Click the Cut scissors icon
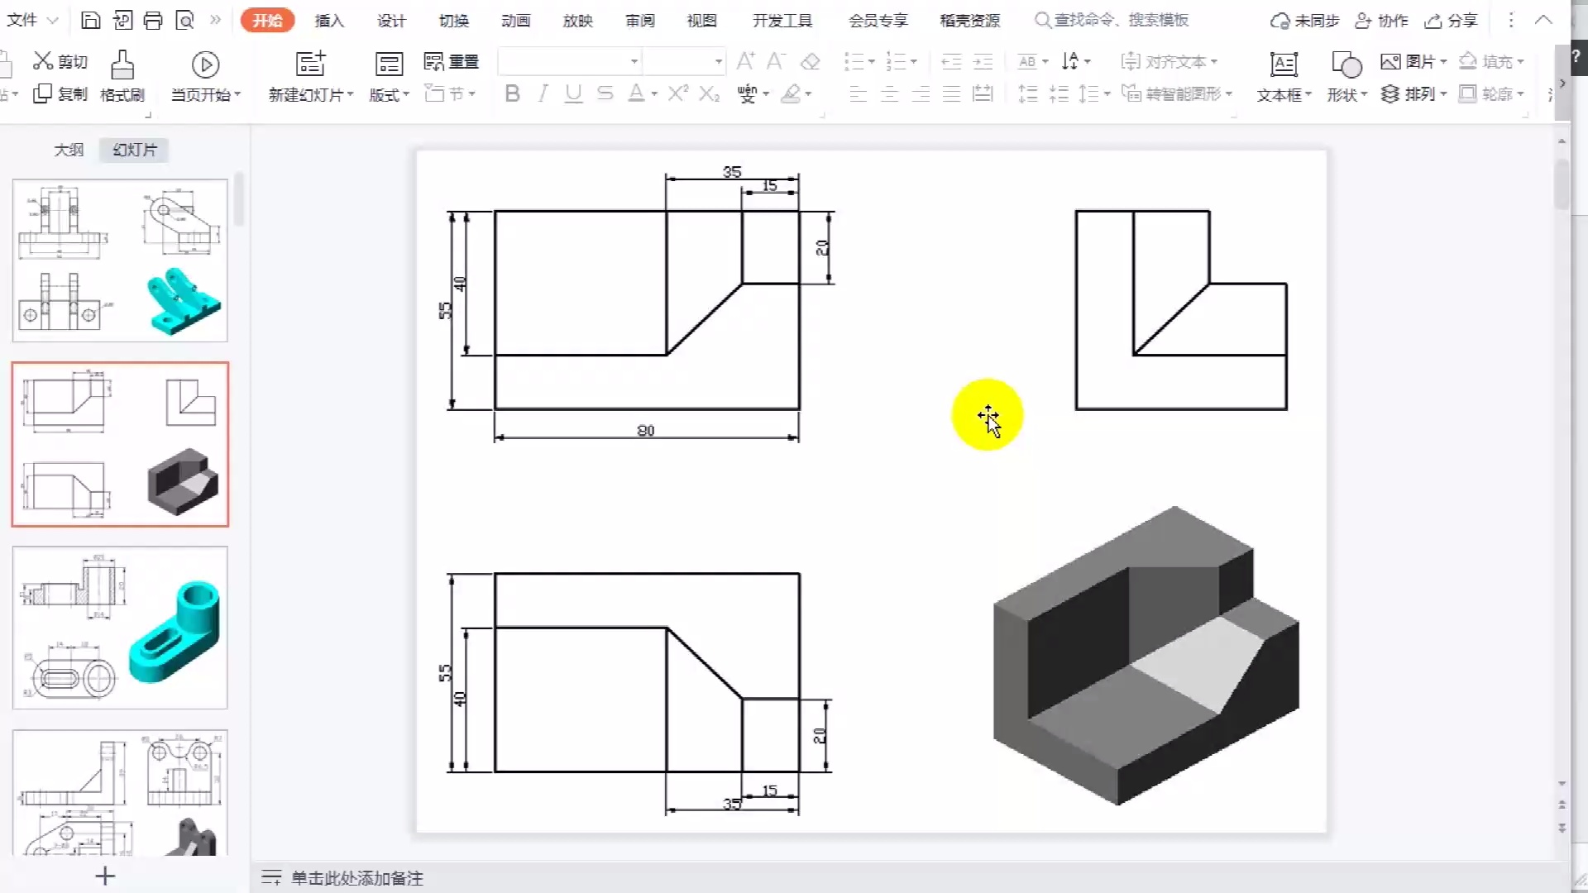 pyautogui.click(x=43, y=60)
